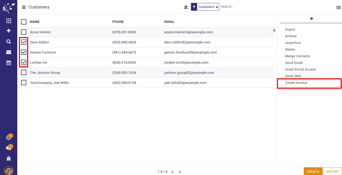This screenshot has width=342, height=175.
Task: Open the envelope mail icon in sidebar
Action: (x=9, y=52)
